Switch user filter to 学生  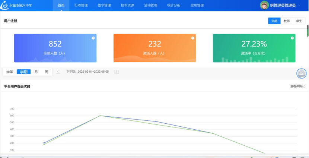tap(299, 21)
